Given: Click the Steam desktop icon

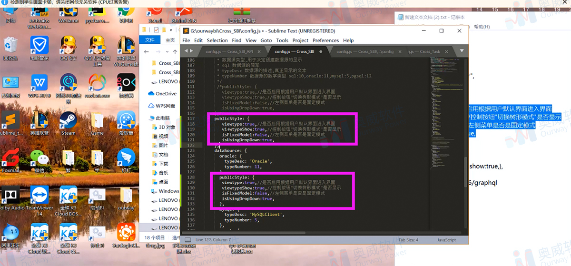Looking at the screenshot, I should [x=69, y=123].
